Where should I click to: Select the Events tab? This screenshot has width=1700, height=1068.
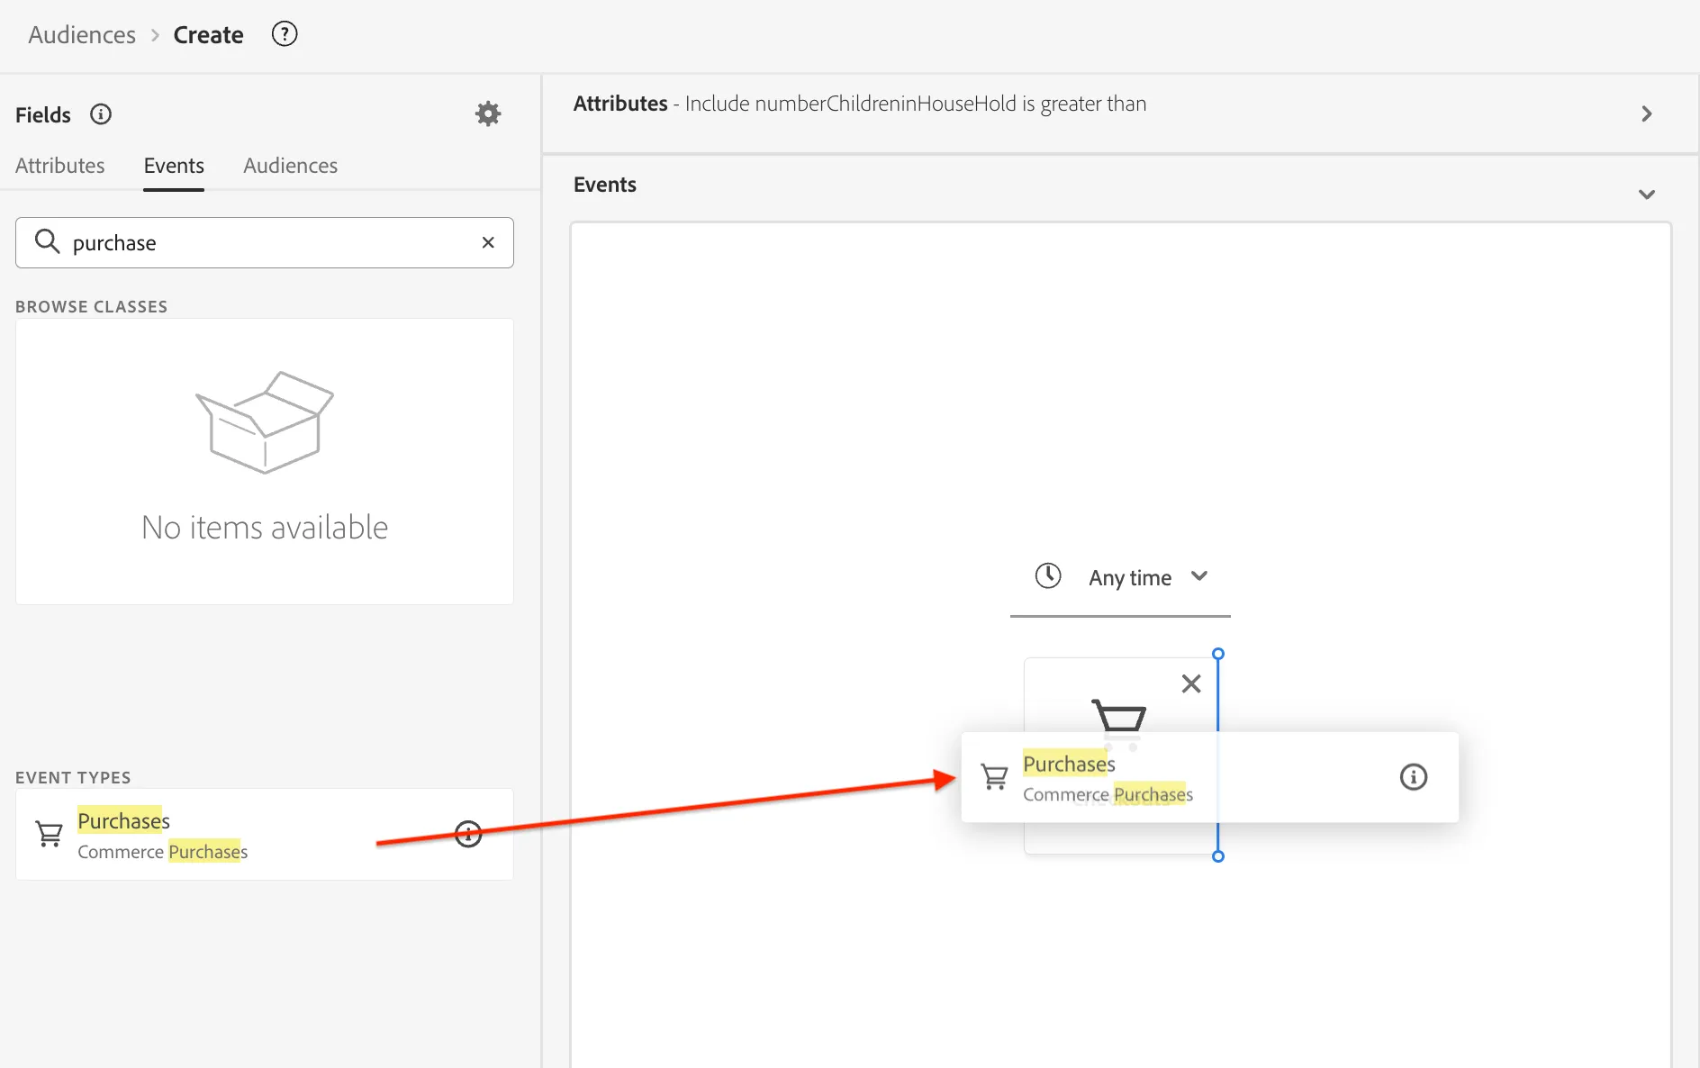click(x=174, y=166)
